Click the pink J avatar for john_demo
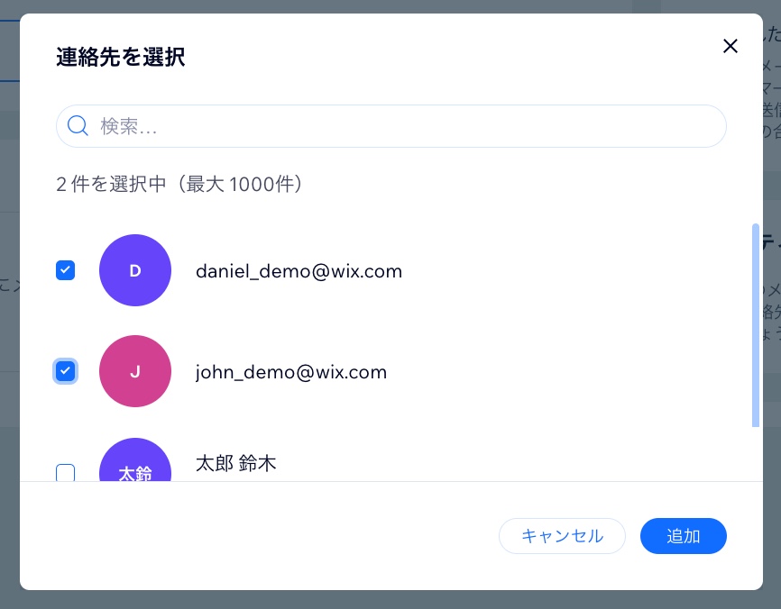This screenshot has width=781, height=609. coord(134,371)
